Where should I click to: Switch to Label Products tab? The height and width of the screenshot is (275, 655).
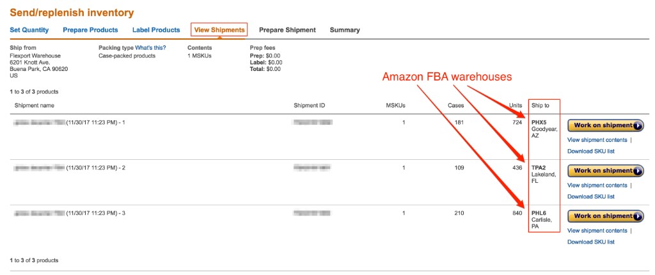click(x=156, y=30)
